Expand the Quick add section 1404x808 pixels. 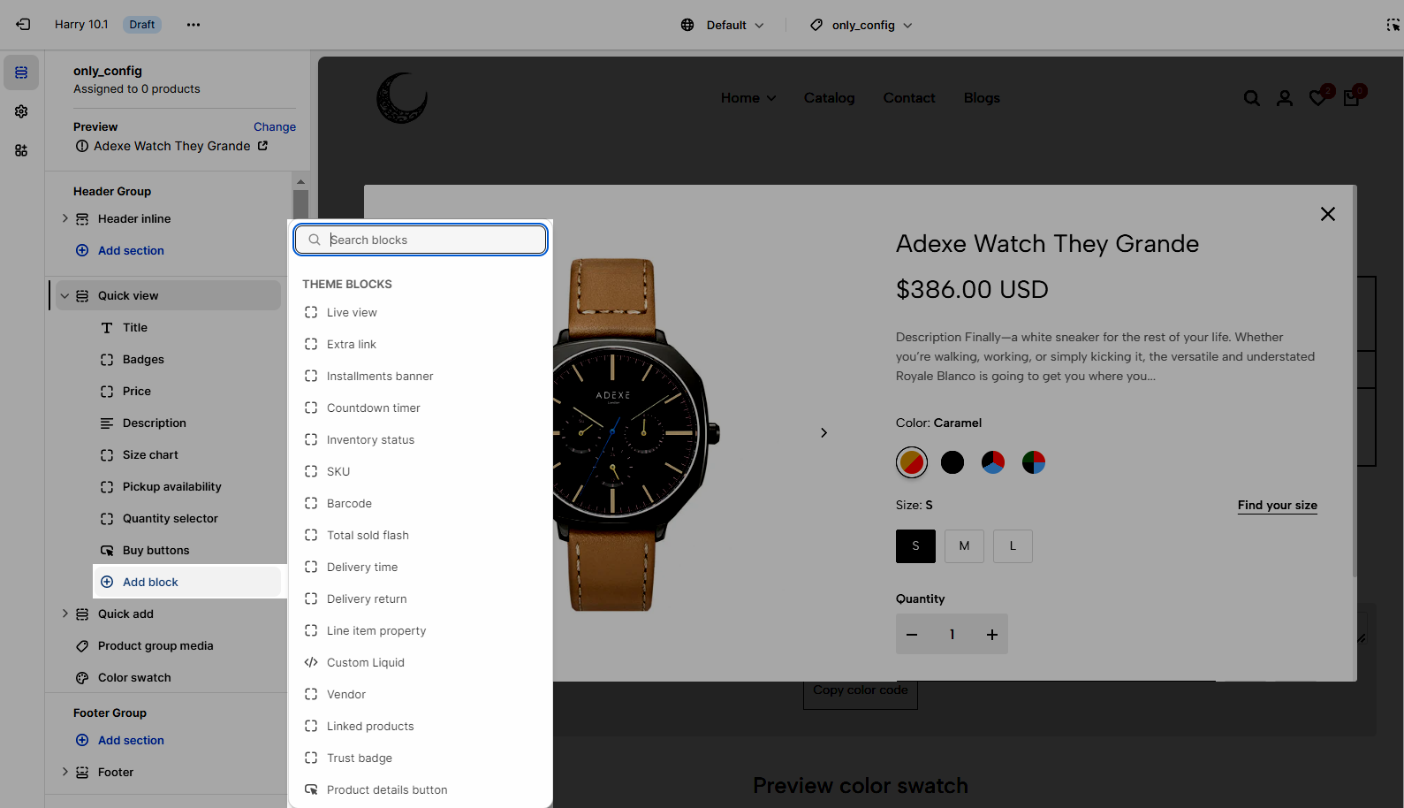[65, 614]
